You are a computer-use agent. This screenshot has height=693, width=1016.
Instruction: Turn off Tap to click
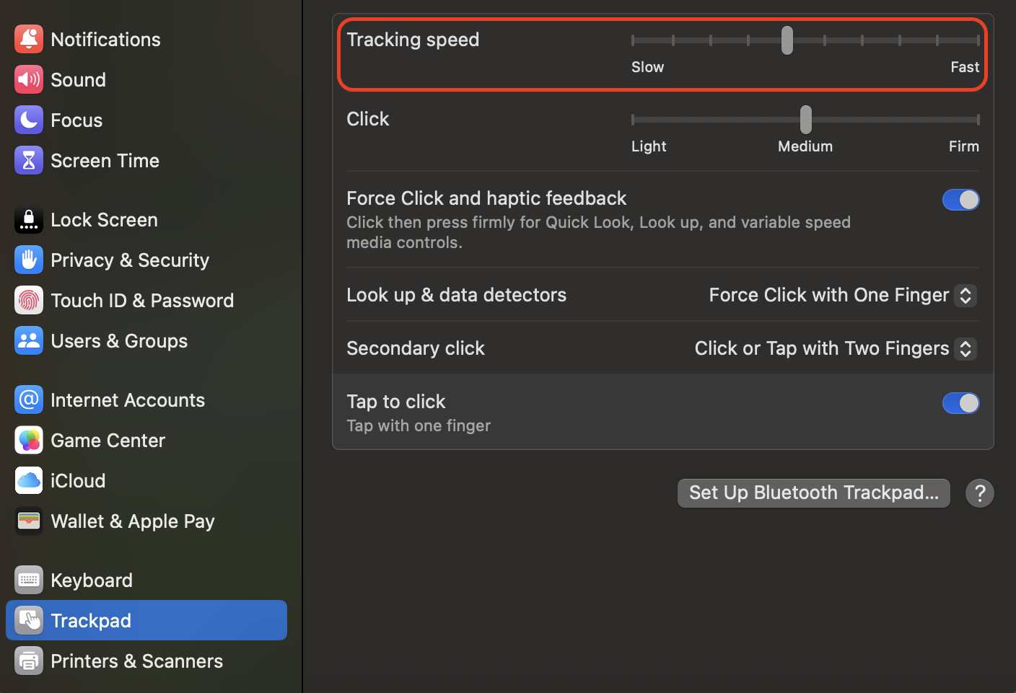pyautogui.click(x=960, y=403)
